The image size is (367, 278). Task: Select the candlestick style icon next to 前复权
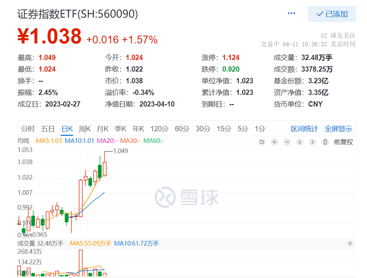pyautogui.click(x=325, y=142)
